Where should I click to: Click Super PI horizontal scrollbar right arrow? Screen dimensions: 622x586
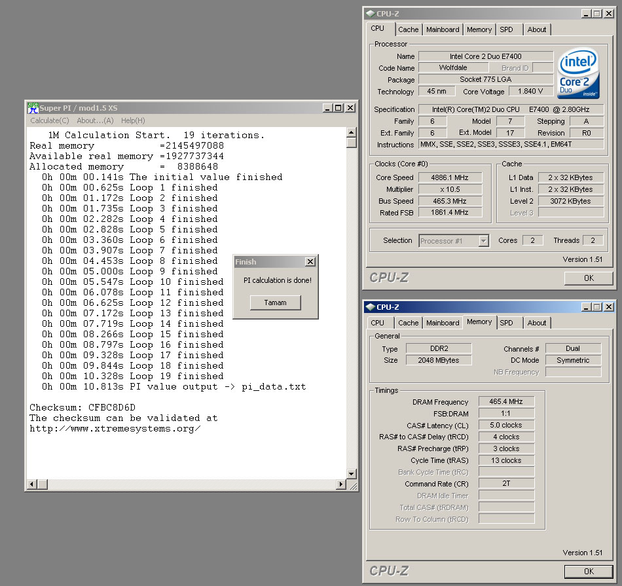coord(341,484)
